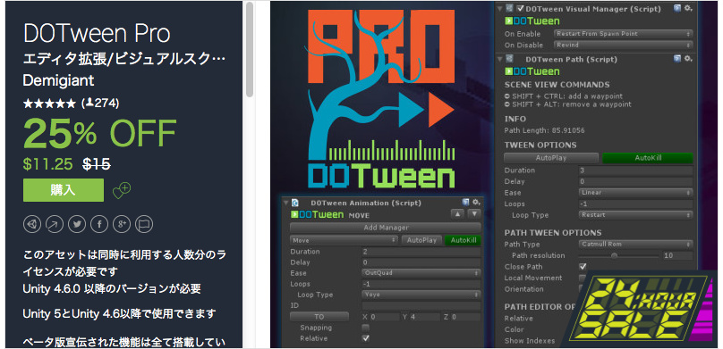This screenshot has width=723, height=349.
Task: Open Loop Type dropdown set to Restart
Action: tap(636, 215)
